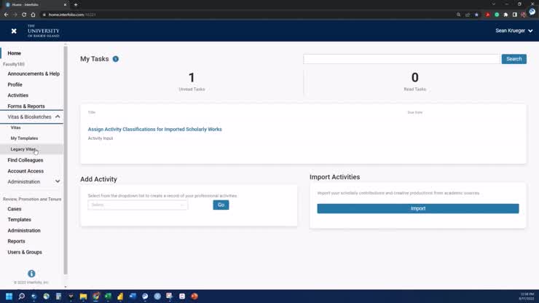This screenshot has height=303, width=539.
Task: Open Forms & Reports
Action: click(26, 106)
